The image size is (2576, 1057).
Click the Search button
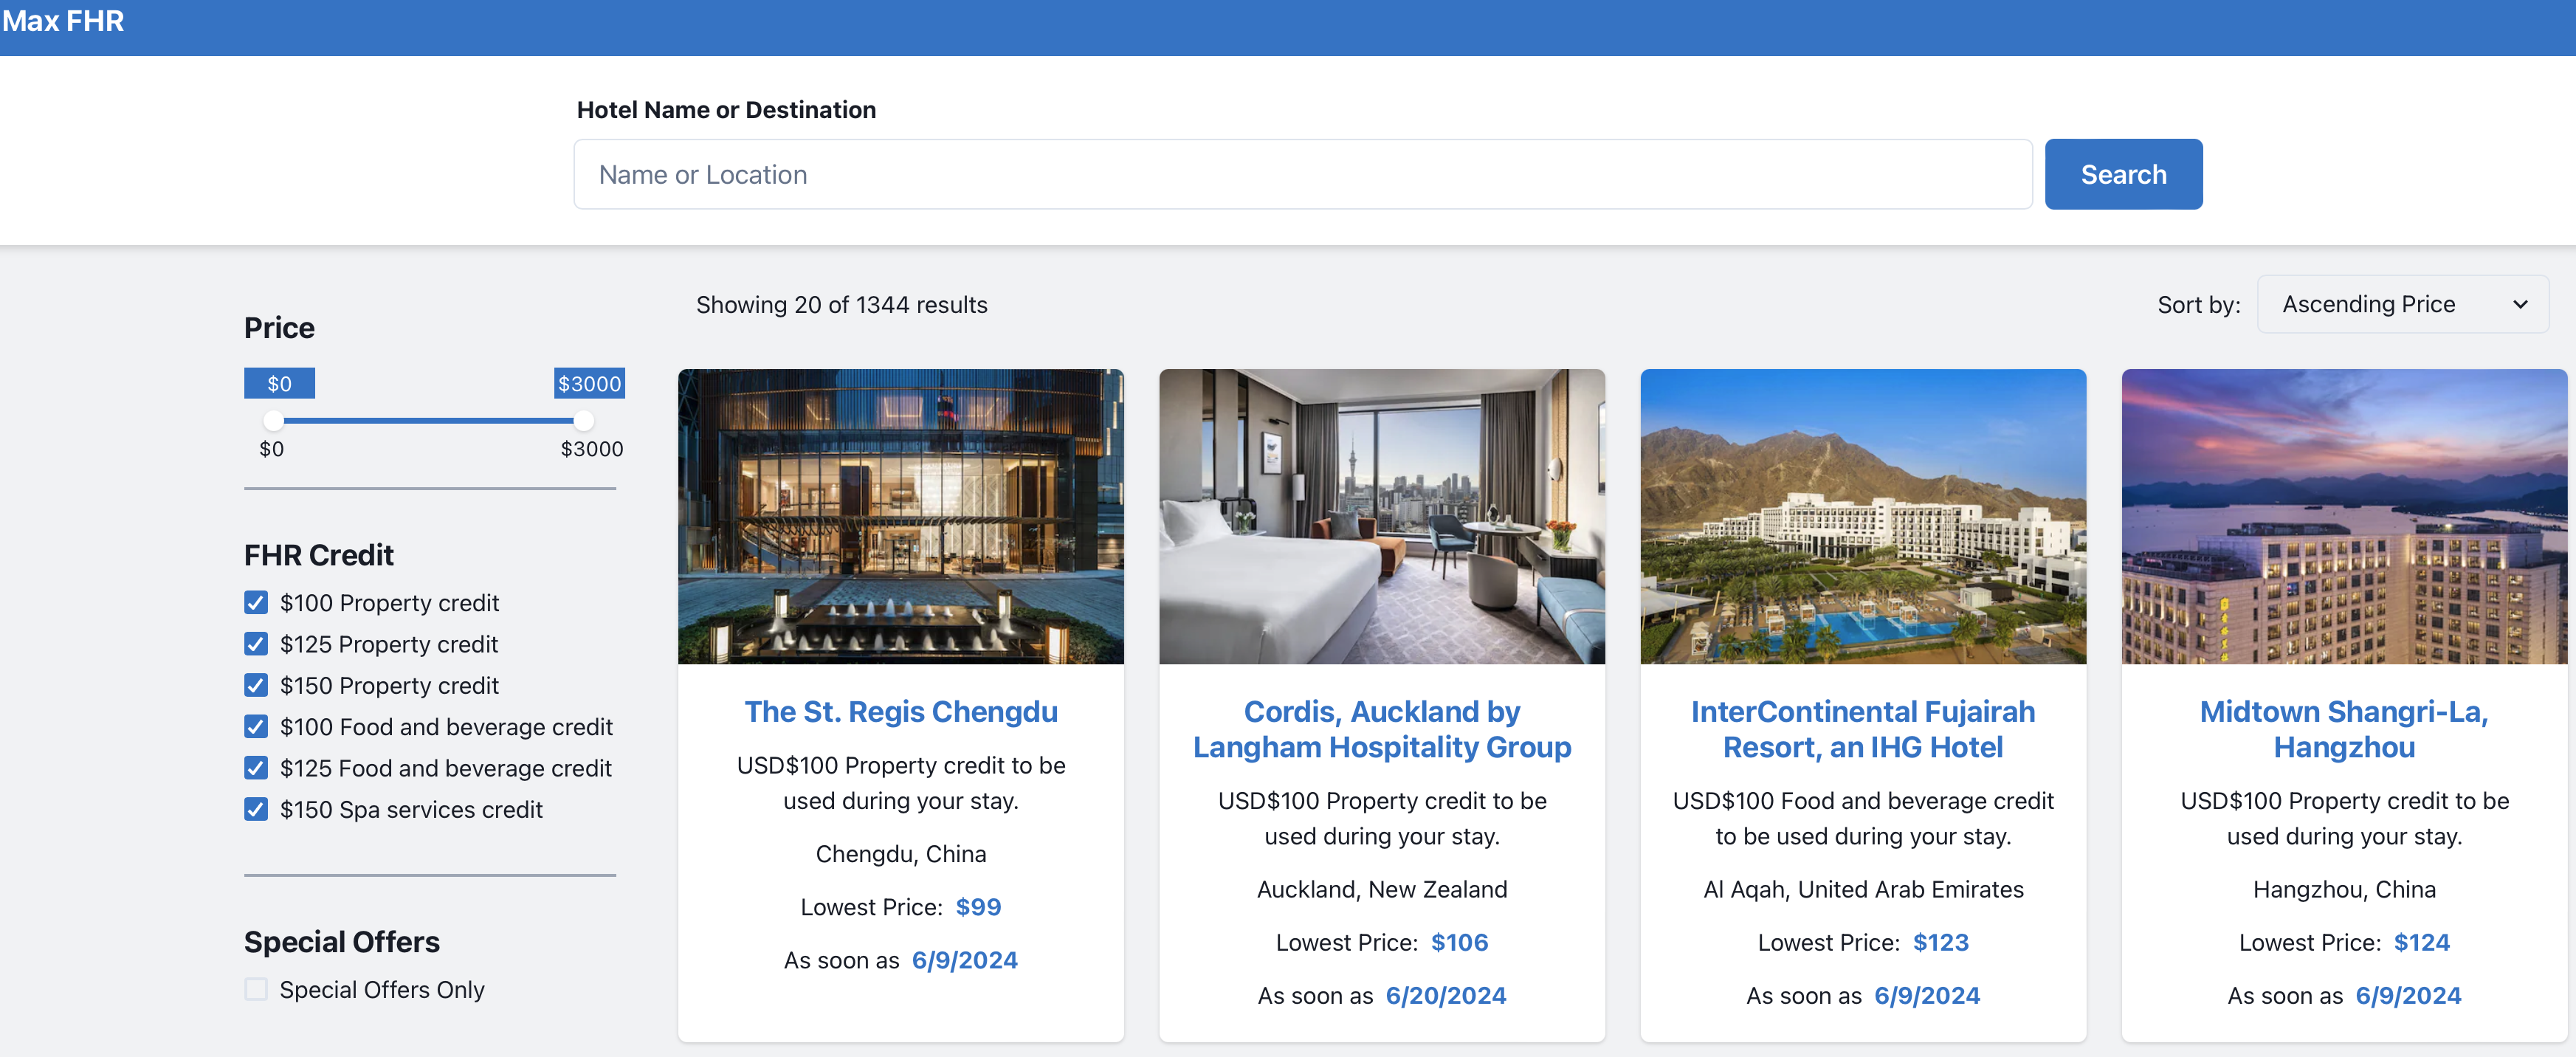[2123, 174]
